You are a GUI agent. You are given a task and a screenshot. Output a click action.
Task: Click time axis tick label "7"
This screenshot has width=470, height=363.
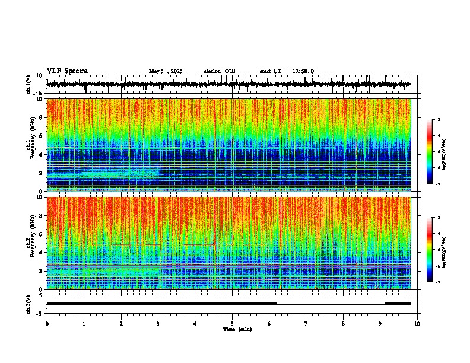[306, 324]
